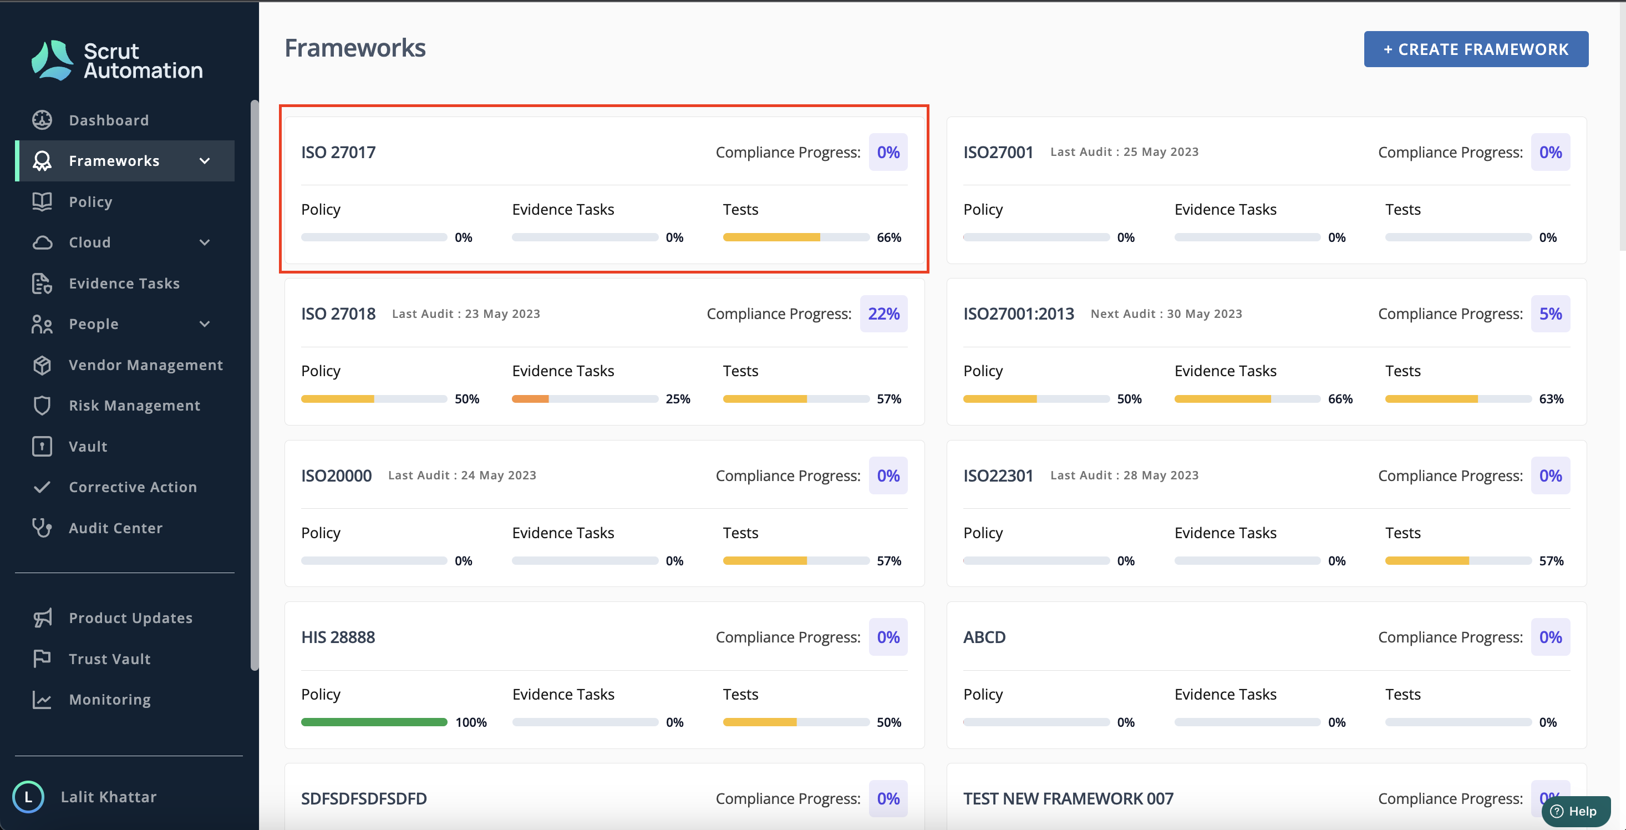
Task: Click the Corrective Action checkmark icon
Action: click(42, 487)
